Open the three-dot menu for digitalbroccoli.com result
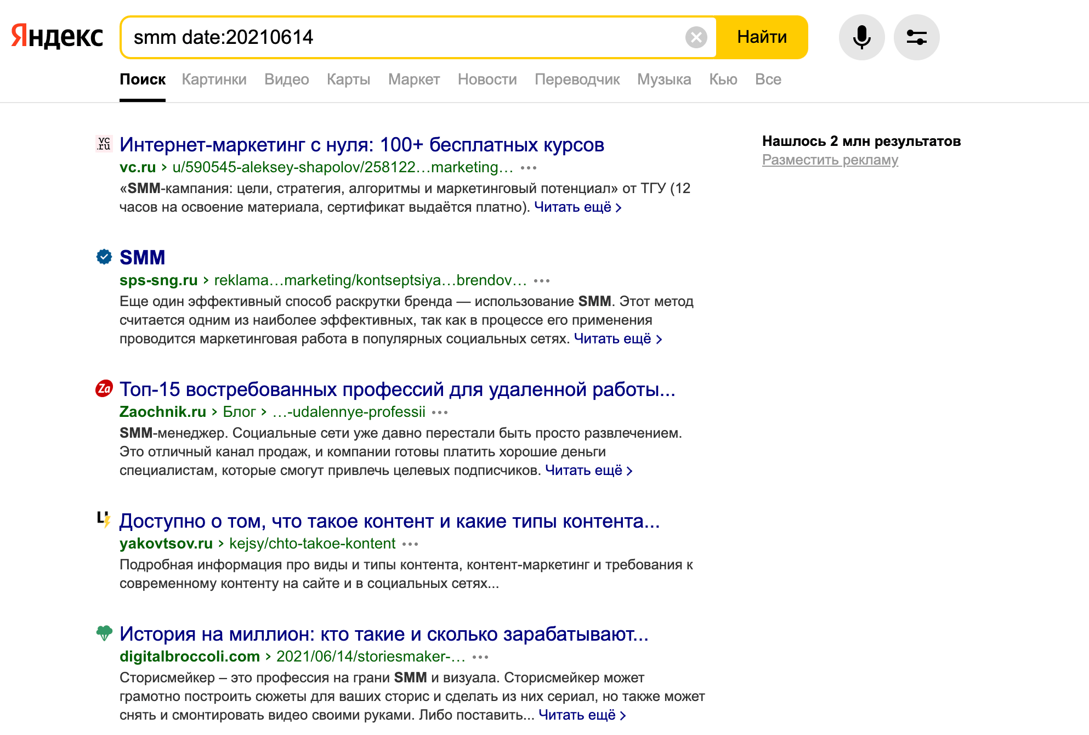Screen dimensions: 1089x735 (x=480, y=657)
